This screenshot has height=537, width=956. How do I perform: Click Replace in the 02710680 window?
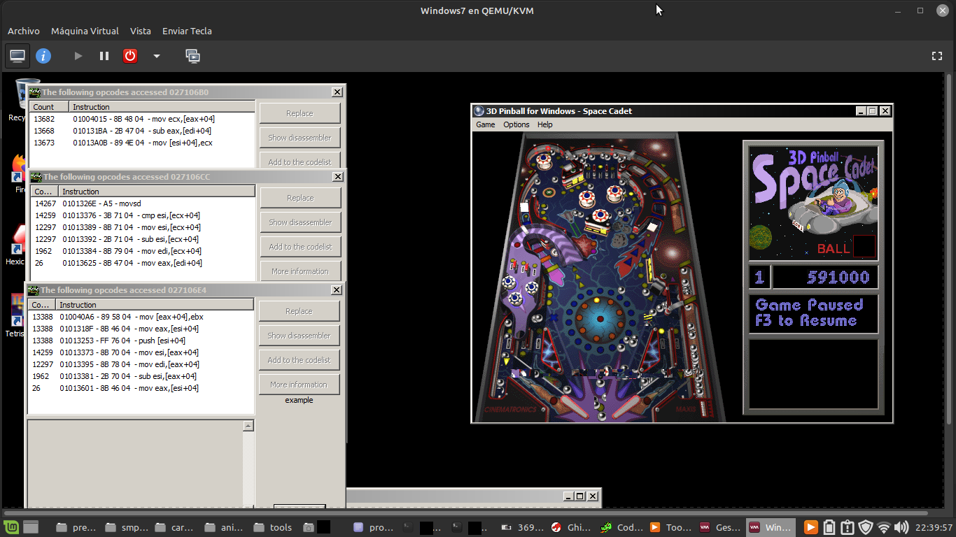pos(300,113)
